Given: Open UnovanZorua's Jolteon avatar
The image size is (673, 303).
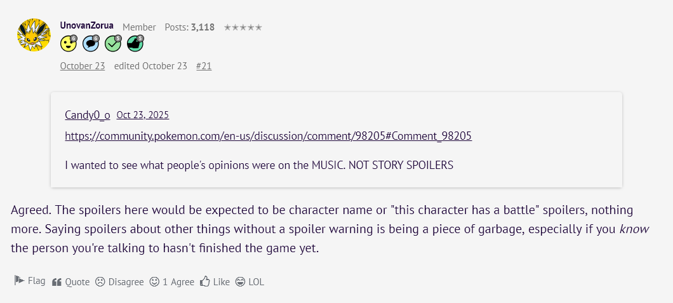Looking at the screenshot, I should (x=34, y=35).
